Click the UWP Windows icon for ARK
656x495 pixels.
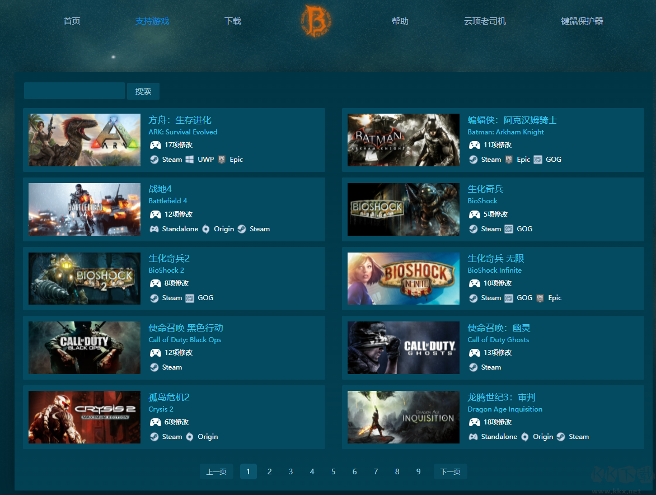(x=190, y=160)
